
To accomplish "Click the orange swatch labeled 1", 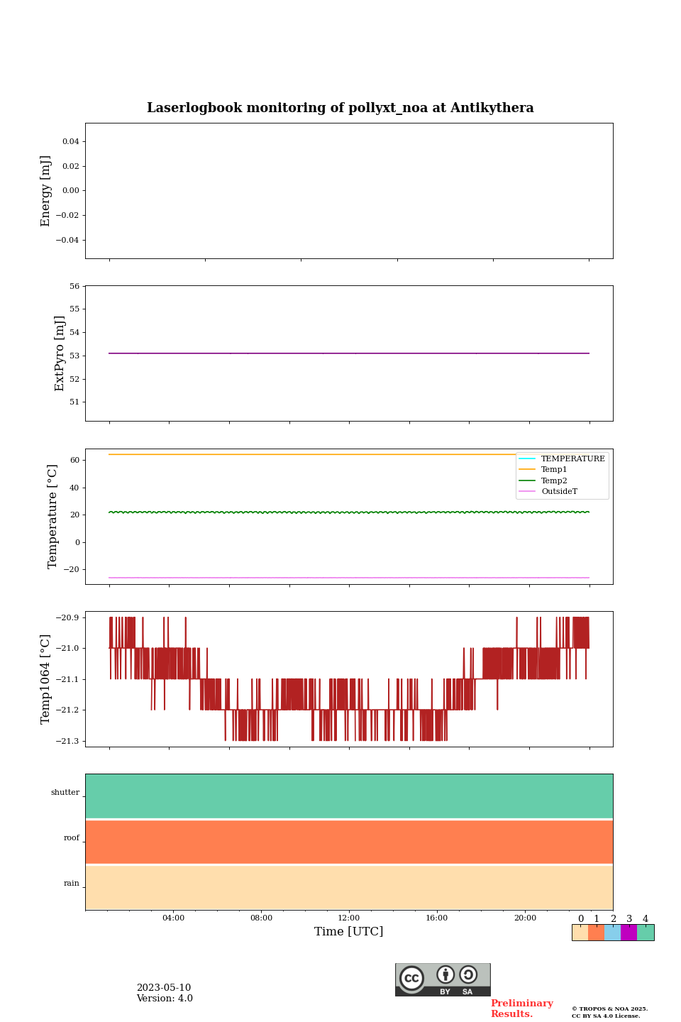I will (x=596, y=933).
